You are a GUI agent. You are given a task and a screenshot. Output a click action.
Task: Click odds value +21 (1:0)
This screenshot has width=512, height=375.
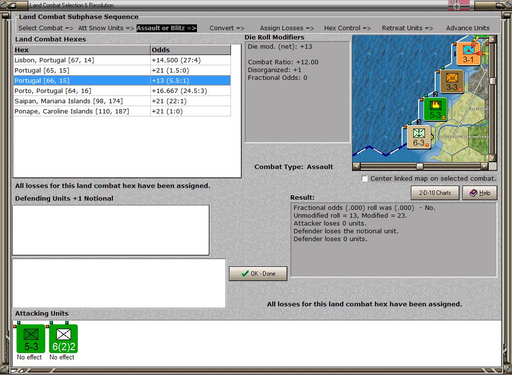point(167,111)
